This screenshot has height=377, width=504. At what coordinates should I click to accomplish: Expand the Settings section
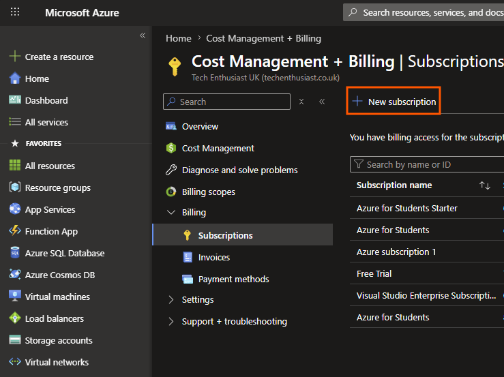coord(171,299)
